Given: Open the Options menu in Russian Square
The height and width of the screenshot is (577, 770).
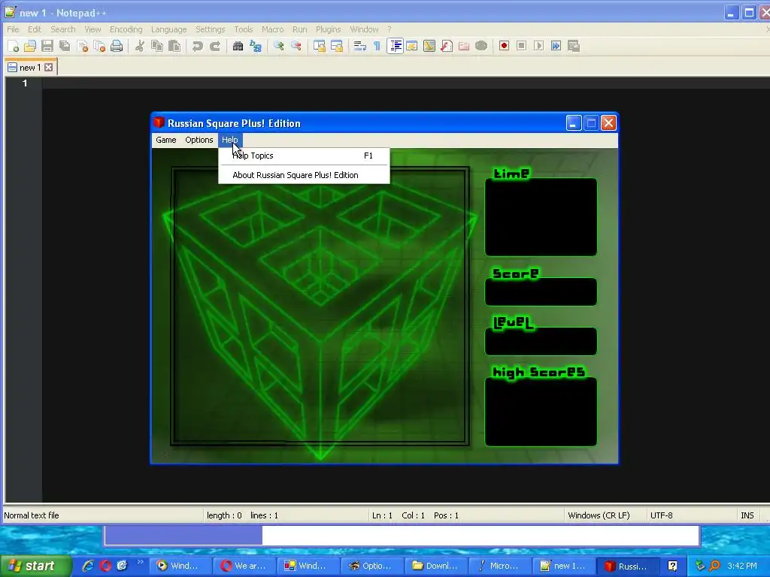Looking at the screenshot, I should 199,140.
